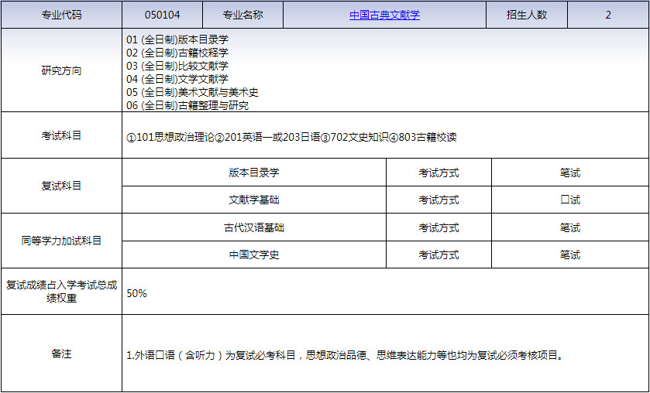The width and height of the screenshot is (650, 393).
Task: Select the 文献学基础 subject cell
Action: (x=254, y=200)
